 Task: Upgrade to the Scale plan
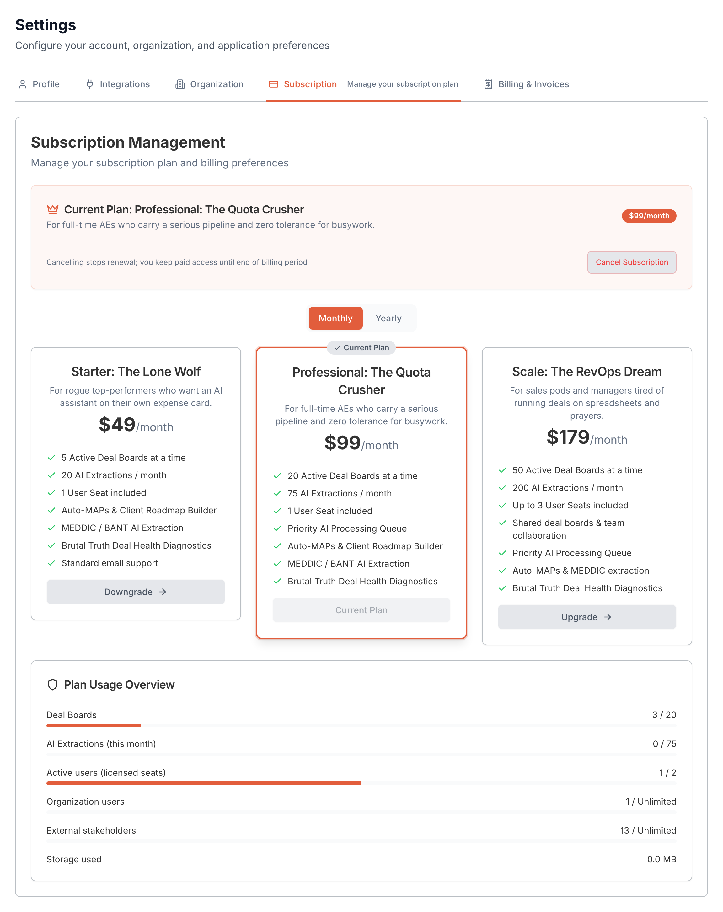(x=587, y=617)
